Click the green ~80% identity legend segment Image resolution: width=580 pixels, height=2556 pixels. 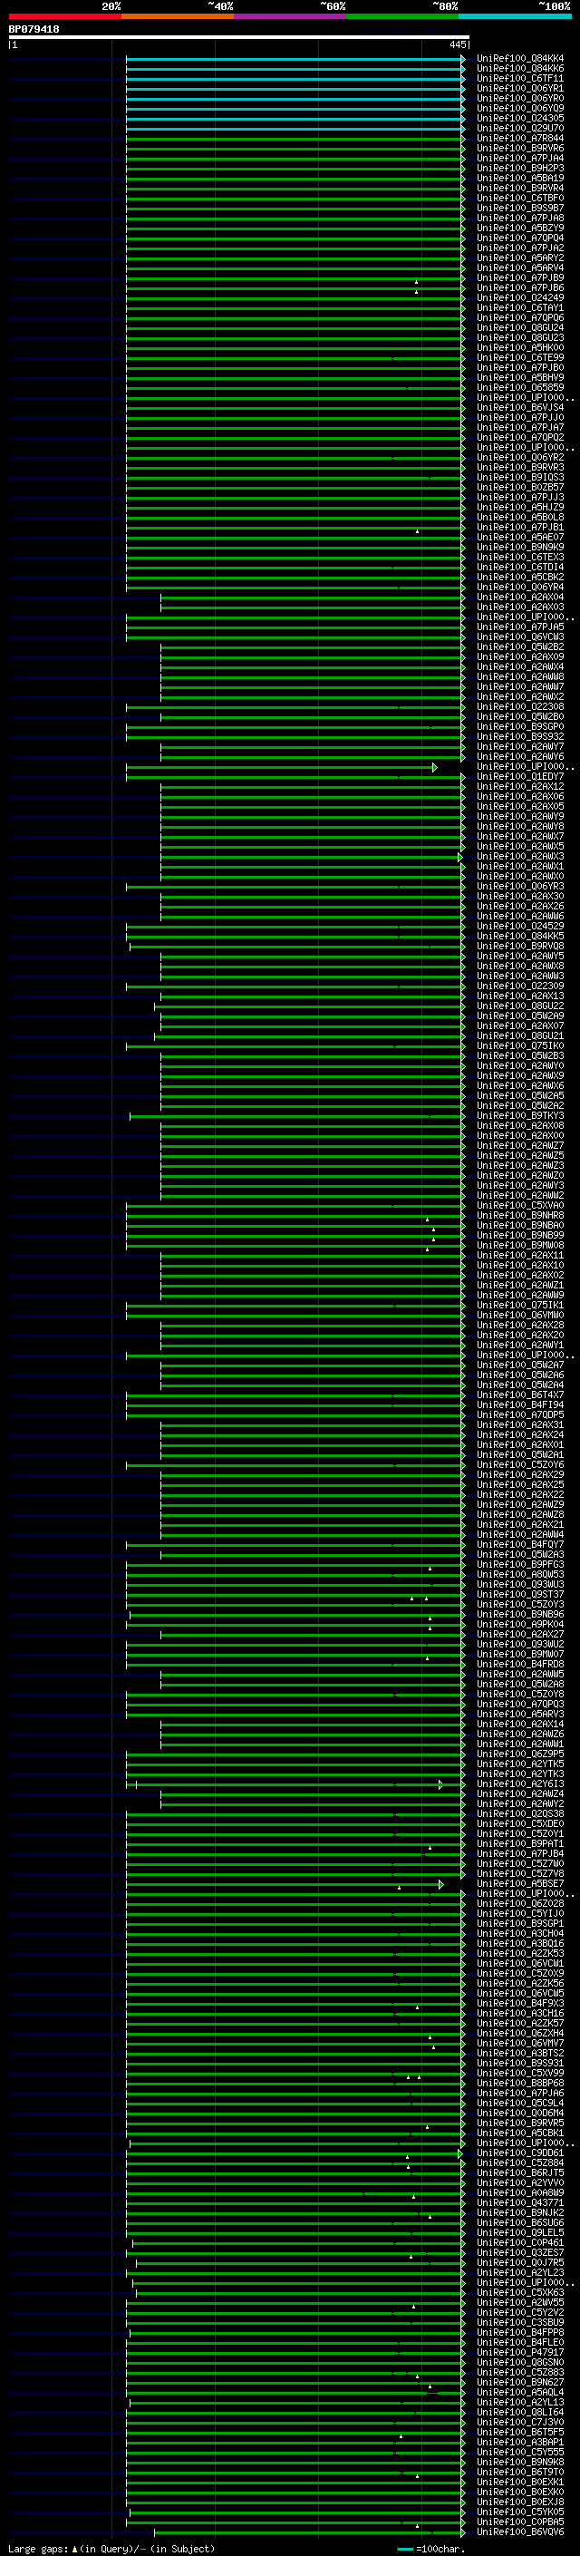tap(402, 16)
